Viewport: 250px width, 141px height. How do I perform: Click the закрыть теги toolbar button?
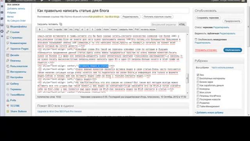tap(126, 29)
